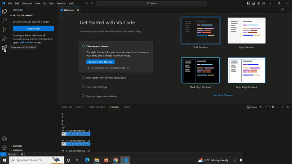Screen dimensions: 292x164
Task: Open the new terminal launch profile dropdown
Action: tap(264, 107)
